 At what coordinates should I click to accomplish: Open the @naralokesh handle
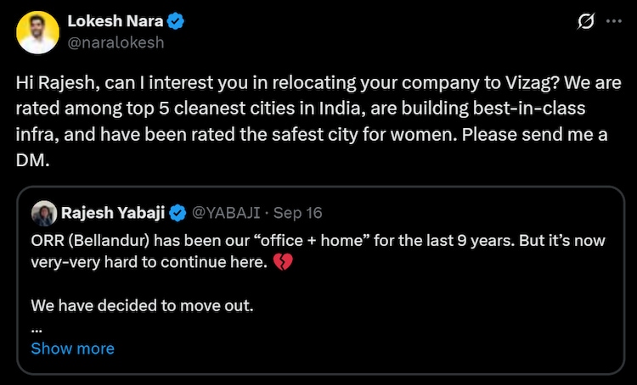point(115,42)
